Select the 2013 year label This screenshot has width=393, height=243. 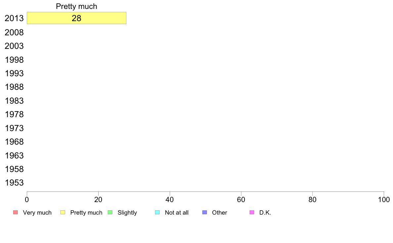(x=14, y=18)
